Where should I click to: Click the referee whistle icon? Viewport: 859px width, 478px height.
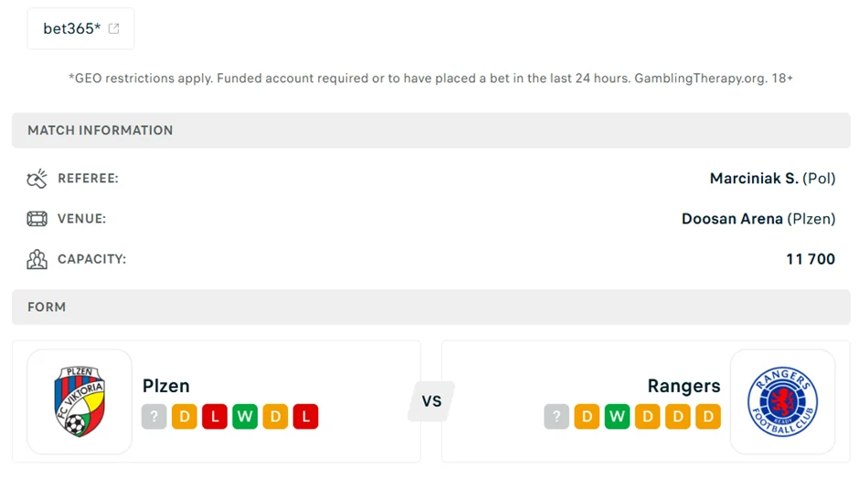[x=37, y=179]
